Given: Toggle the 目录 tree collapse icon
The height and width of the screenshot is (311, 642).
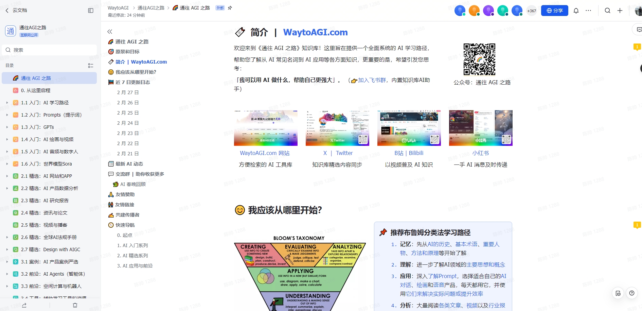Looking at the screenshot, I should click(x=91, y=66).
